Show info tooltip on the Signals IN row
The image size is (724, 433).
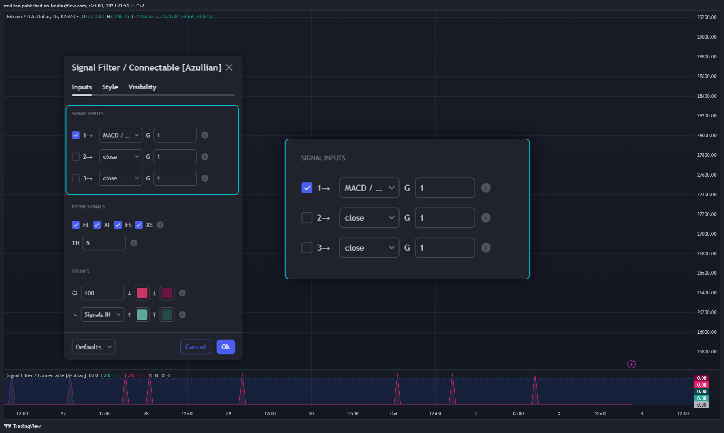click(x=182, y=315)
